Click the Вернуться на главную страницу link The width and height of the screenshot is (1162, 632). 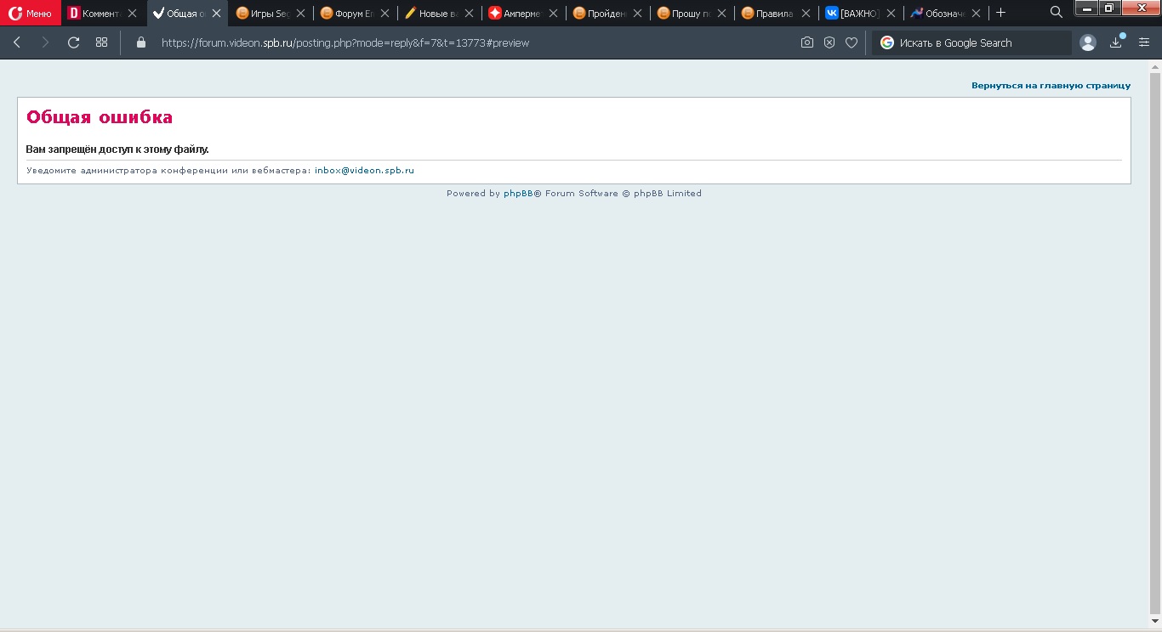coord(1051,86)
